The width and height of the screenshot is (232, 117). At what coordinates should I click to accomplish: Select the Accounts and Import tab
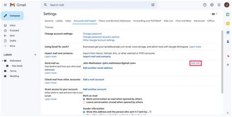pyautogui.click(x=85, y=21)
